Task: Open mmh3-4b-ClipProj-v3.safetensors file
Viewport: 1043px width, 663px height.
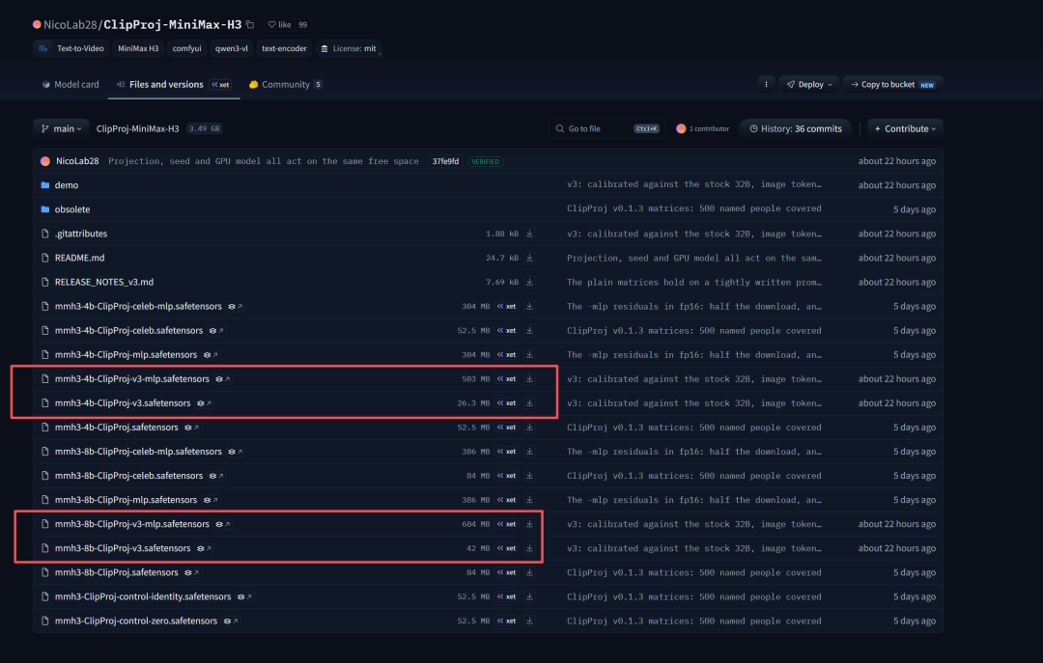Action: [x=123, y=403]
